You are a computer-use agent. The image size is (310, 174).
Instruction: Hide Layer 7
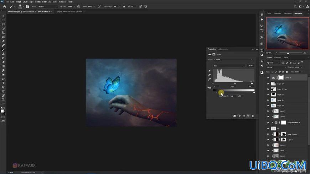[268, 140]
